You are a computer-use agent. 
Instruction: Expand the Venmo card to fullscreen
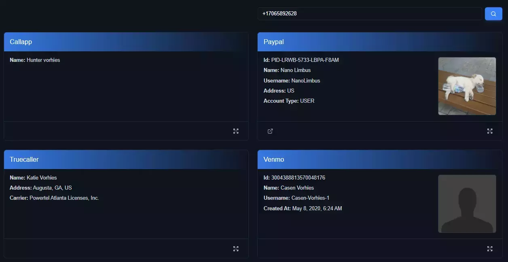click(490, 249)
